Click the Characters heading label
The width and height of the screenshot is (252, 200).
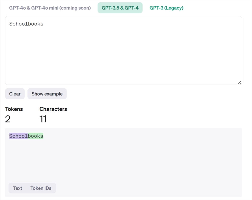click(x=53, y=109)
